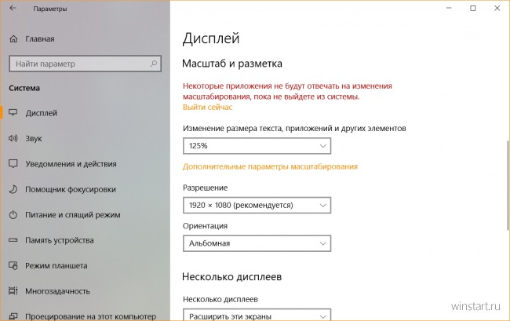510x321 pixels.
Task: Select Звук in the sidebar
Action: tap(34, 139)
